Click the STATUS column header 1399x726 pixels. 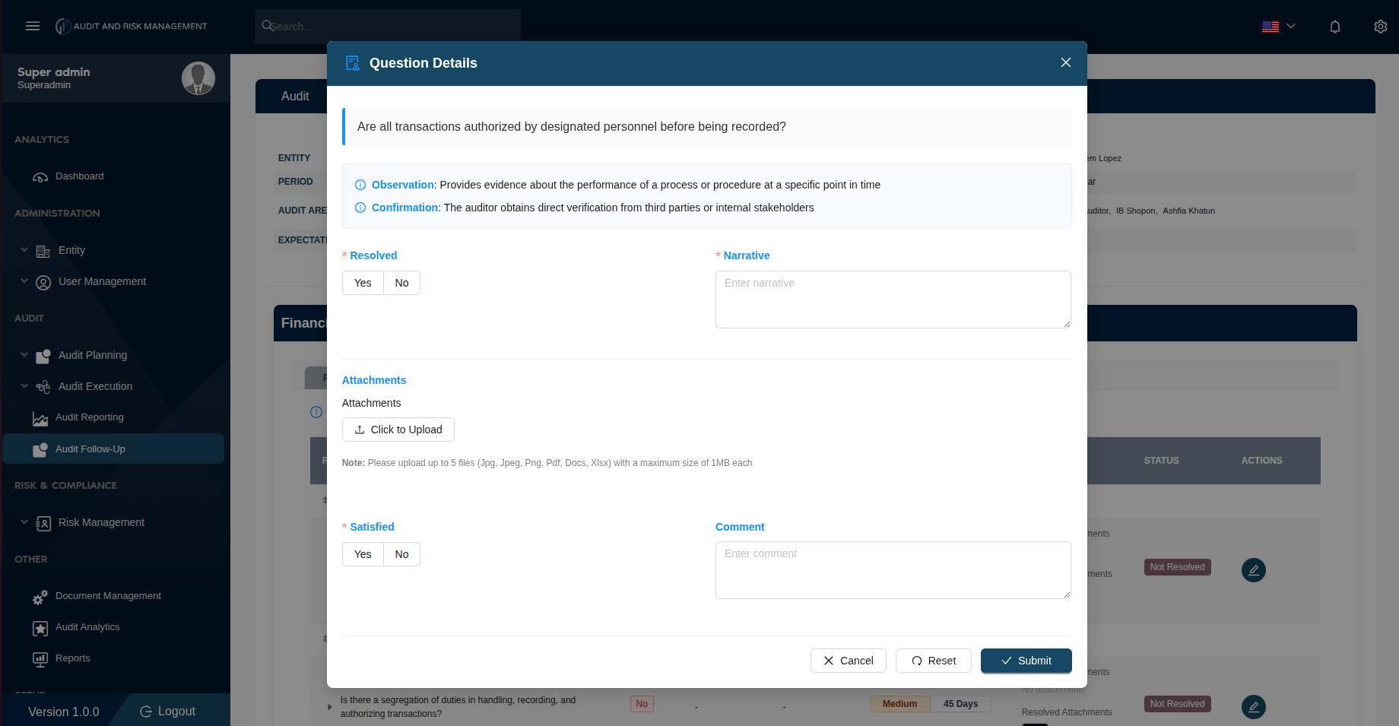coord(1161,461)
